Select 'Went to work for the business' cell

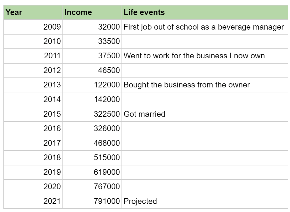(x=205, y=56)
